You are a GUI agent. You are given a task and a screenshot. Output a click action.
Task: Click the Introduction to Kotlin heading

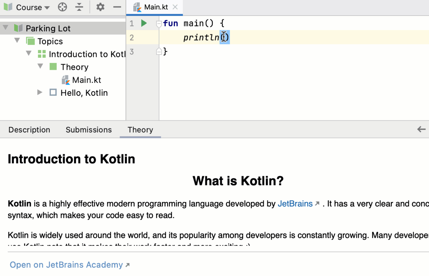click(71, 159)
